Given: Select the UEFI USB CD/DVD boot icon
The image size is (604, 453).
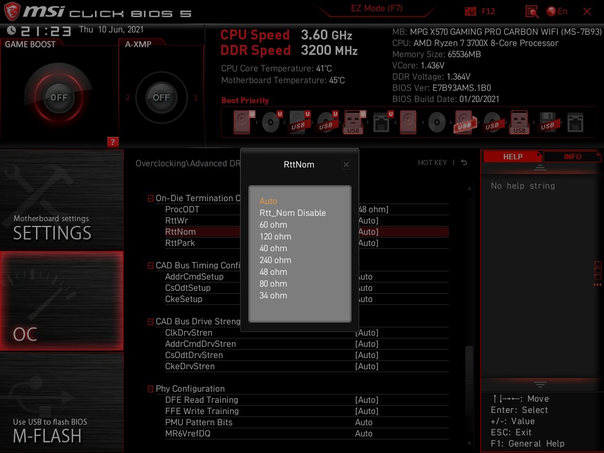Looking at the screenshot, I should (x=326, y=122).
